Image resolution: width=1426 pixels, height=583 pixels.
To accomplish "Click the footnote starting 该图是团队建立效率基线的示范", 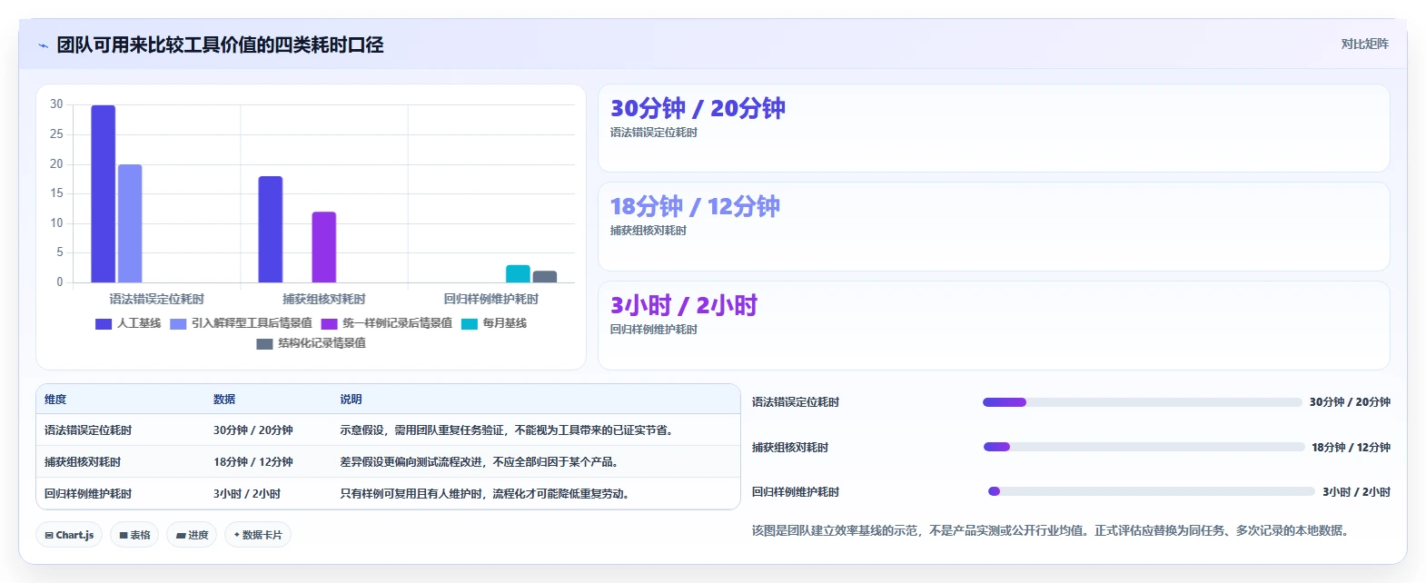I will pos(1051,530).
